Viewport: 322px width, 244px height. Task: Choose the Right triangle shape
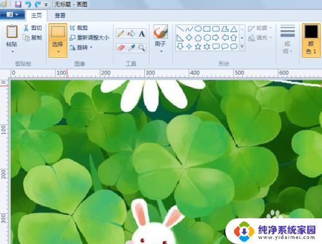180,38
